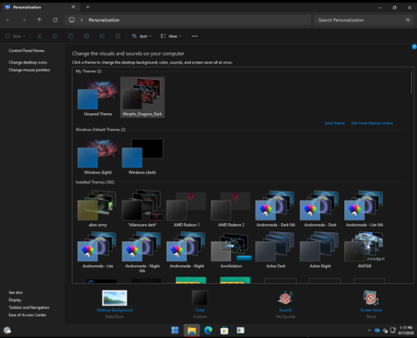Screen dimensions: 417x338
Task: Open Change desktop icons
Action: pos(28,62)
